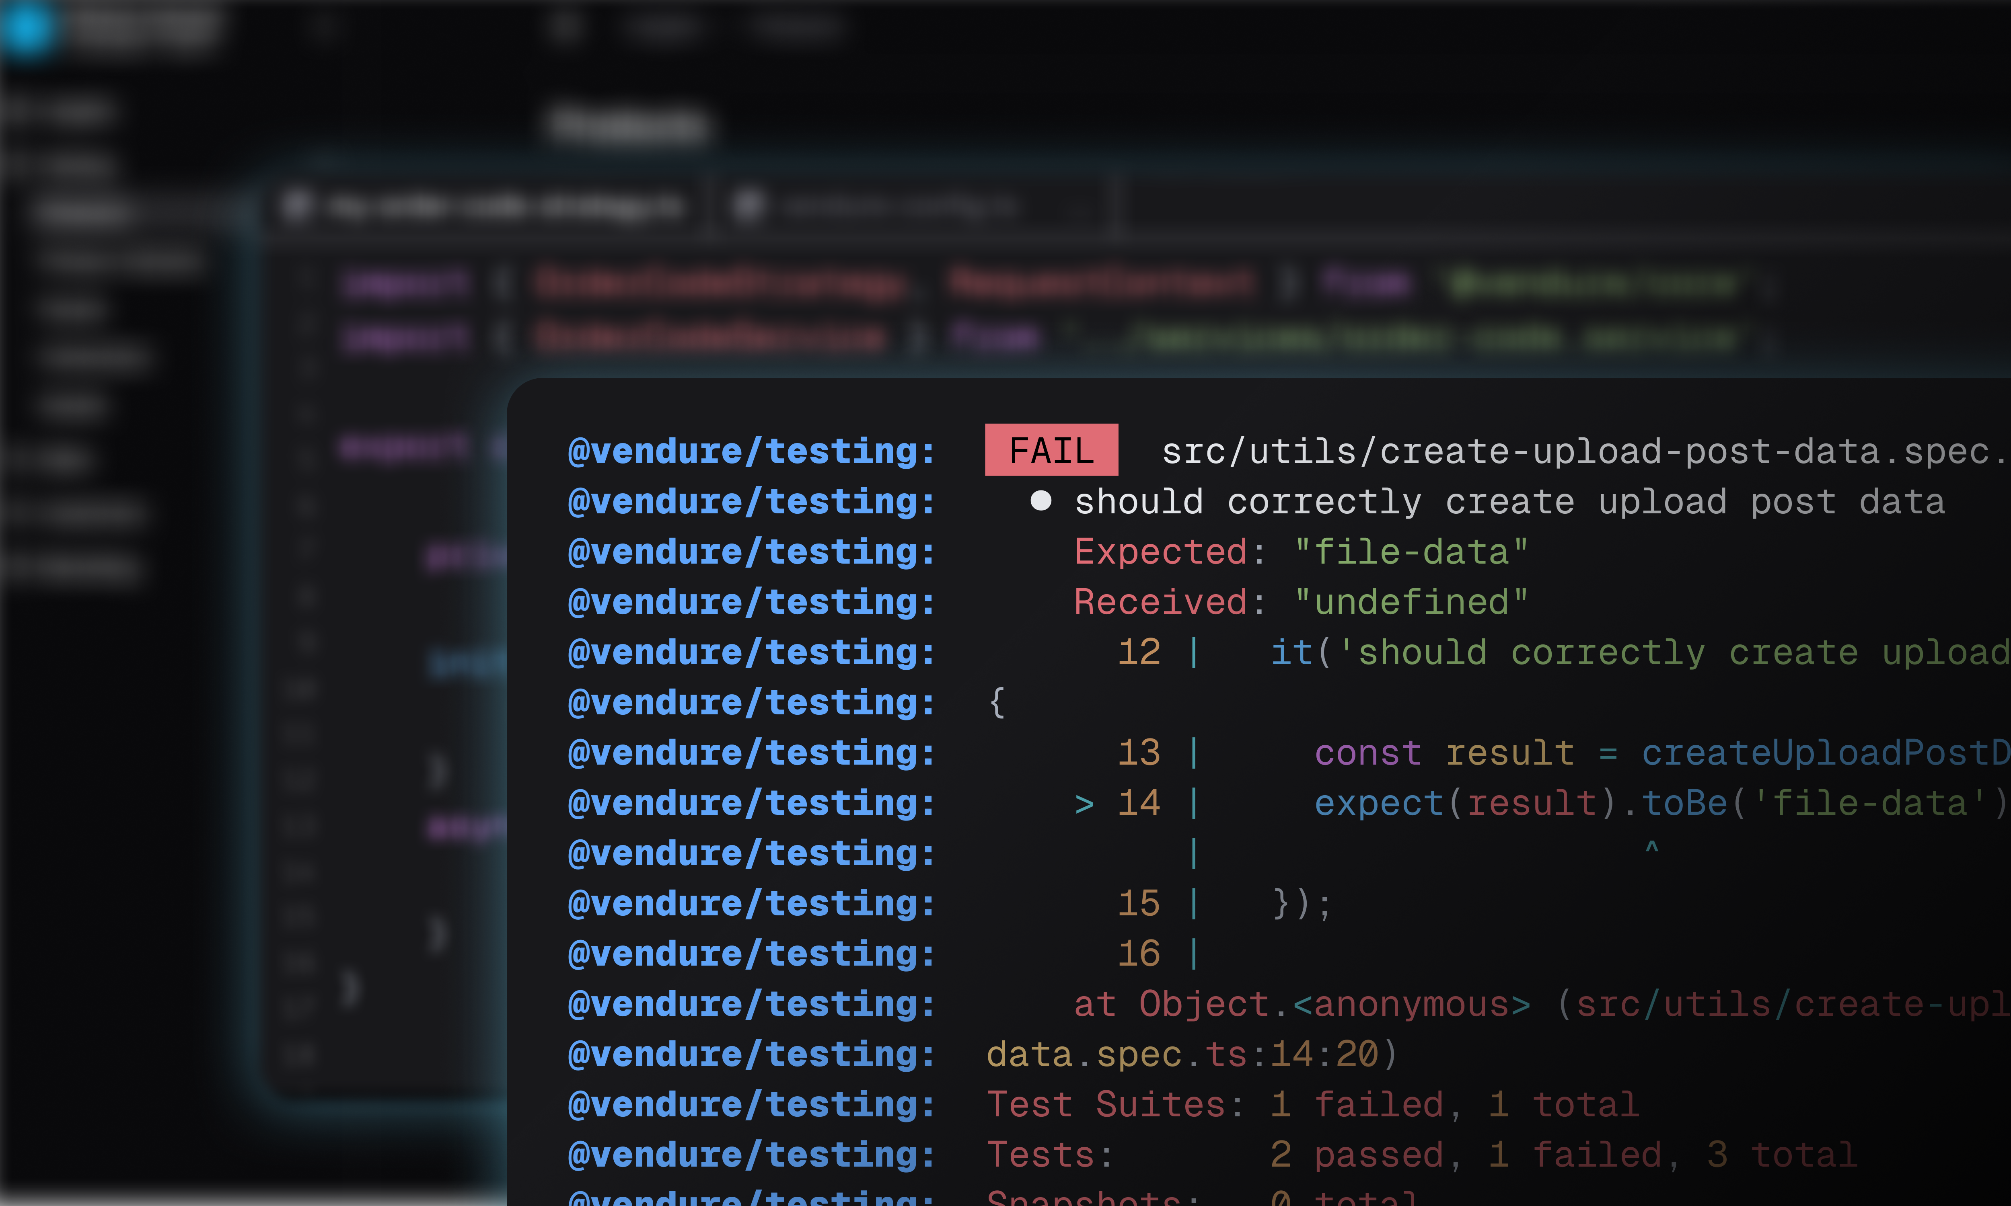The image size is (2011, 1206).
Task: Select 'should correctly create upload post data' line
Action: tap(1509, 502)
